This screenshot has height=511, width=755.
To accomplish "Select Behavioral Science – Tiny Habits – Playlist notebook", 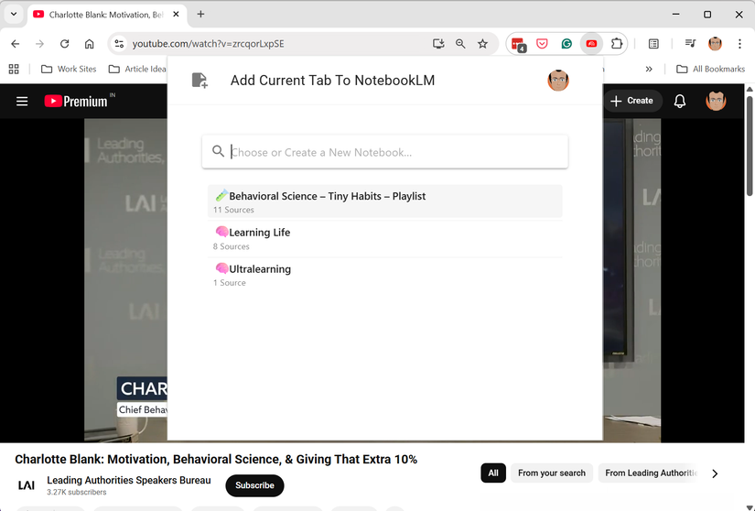I will coord(384,201).
